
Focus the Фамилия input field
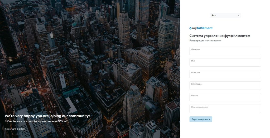(225, 51)
